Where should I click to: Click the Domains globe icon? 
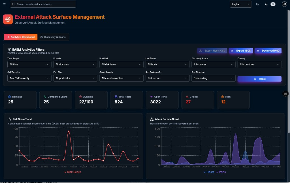point(9,97)
